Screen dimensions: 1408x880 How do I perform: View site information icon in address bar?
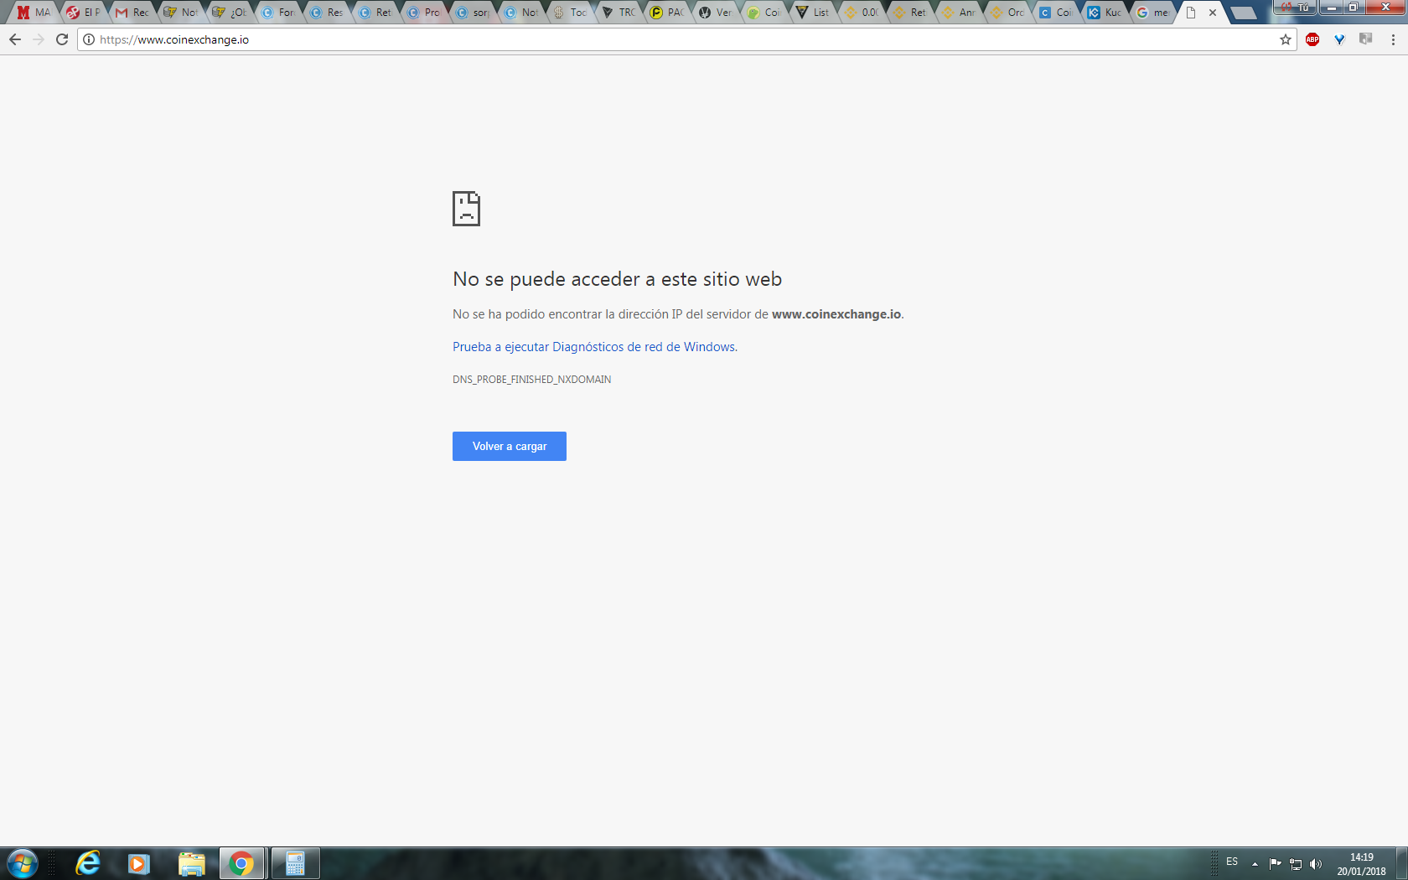coord(89,39)
